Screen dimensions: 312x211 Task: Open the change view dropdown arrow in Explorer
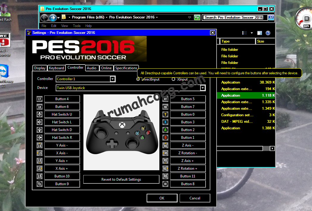252,33
